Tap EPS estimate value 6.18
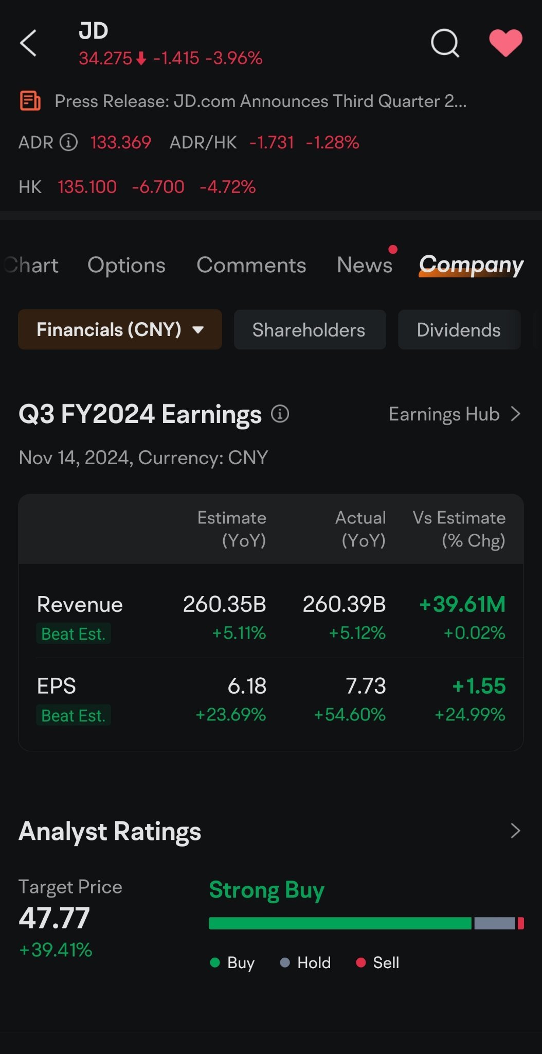Image resolution: width=542 pixels, height=1054 pixels. 247,686
